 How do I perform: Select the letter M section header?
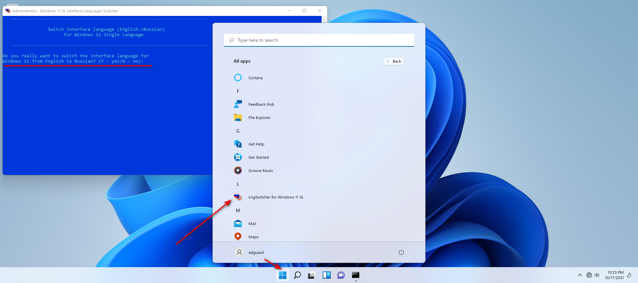point(238,210)
